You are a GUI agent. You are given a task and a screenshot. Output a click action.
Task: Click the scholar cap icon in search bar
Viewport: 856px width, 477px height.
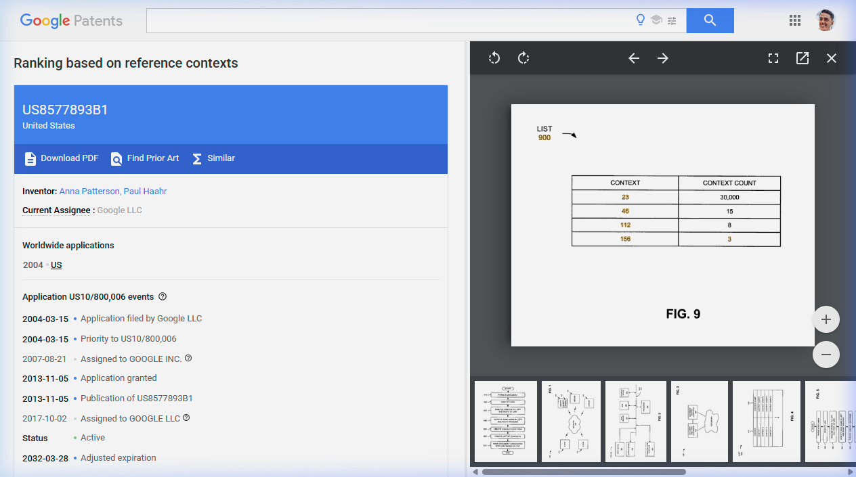tap(656, 20)
